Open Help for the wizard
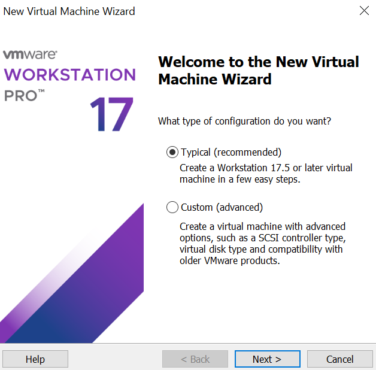Viewport: 376px width, 370px height. pyautogui.click(x=35, y=359)
